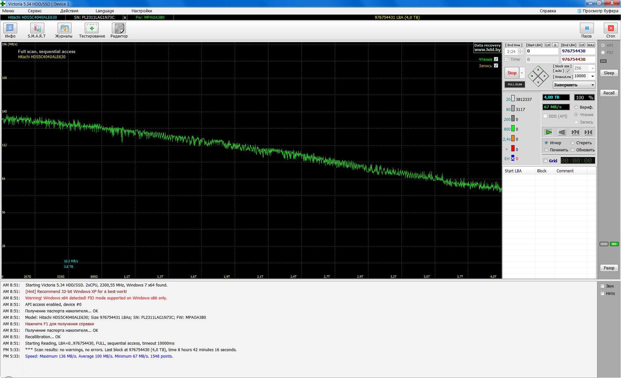The width and height of the screenshot is (621, 378).
Task: Open the block size 256 dropdown
Action: (592, 68)
